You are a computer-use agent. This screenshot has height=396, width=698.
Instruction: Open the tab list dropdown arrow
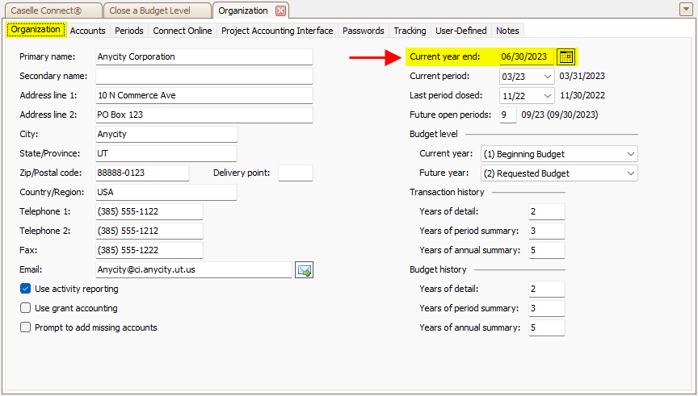point(686,9)
